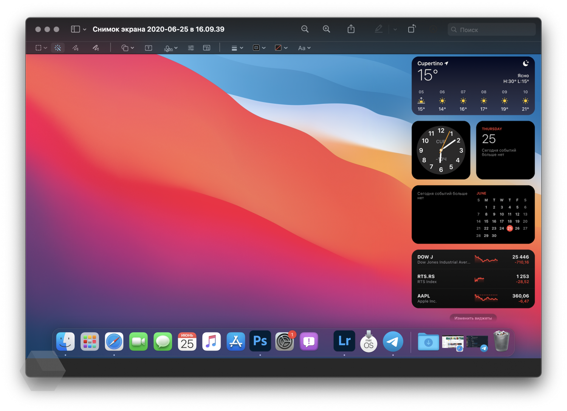Open the Border Color swatch picker
The width and height of the screenshot is (567, 411).
(x=259, y=48)
